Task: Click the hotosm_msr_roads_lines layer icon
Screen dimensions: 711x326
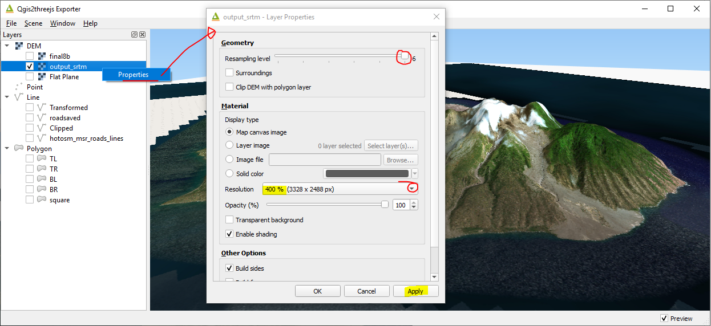Action: pyautogui.click(x=42, y=138)
